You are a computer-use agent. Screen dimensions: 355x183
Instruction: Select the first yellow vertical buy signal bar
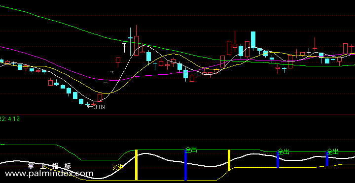point(136,165)
